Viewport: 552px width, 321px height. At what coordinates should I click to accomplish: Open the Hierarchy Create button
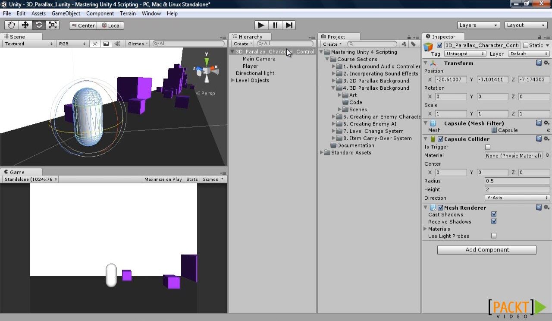point(243,44)
